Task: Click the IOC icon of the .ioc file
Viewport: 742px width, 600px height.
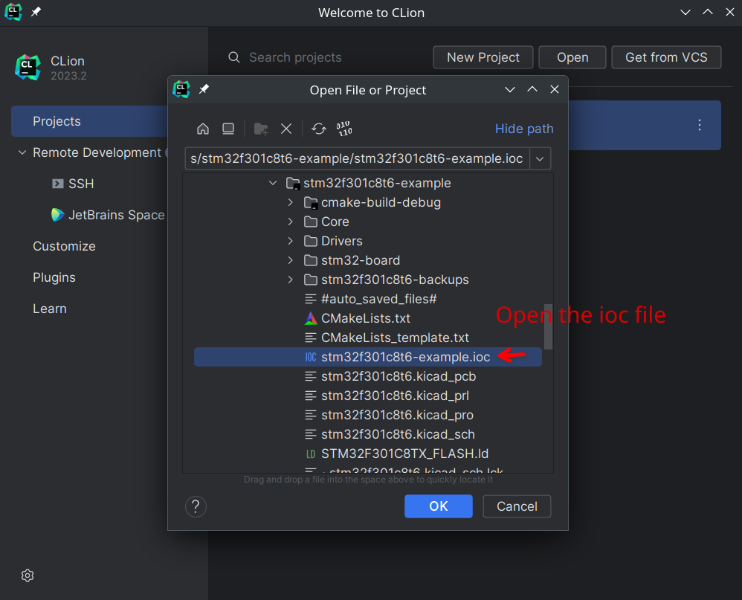Action: pos(311,357)
